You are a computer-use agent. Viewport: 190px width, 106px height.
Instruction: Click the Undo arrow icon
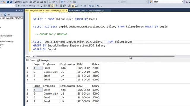[62, 2]
